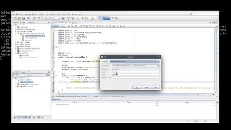Select HelloController.java in project tree
Image resolution: width=231 pixels, height=130 pixels.
pyautogui.click(x=31, y=38)
